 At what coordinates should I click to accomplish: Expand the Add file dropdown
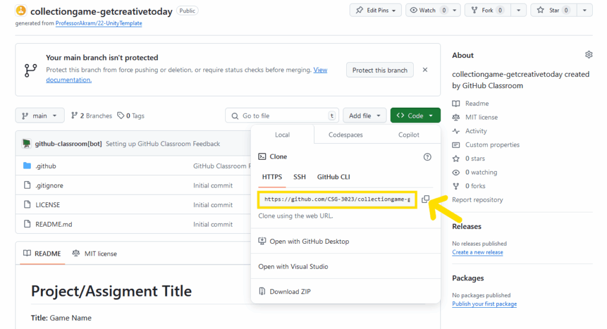[365, 115]
